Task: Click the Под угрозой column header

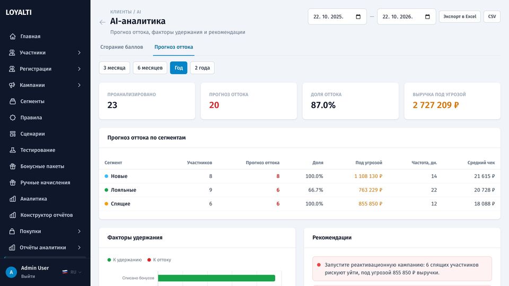Action: [369, 163]
